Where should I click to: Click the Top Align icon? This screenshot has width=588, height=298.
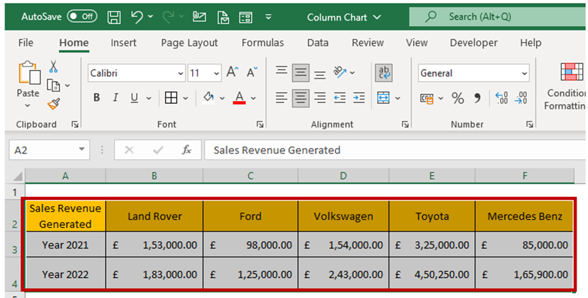point(281,72)
